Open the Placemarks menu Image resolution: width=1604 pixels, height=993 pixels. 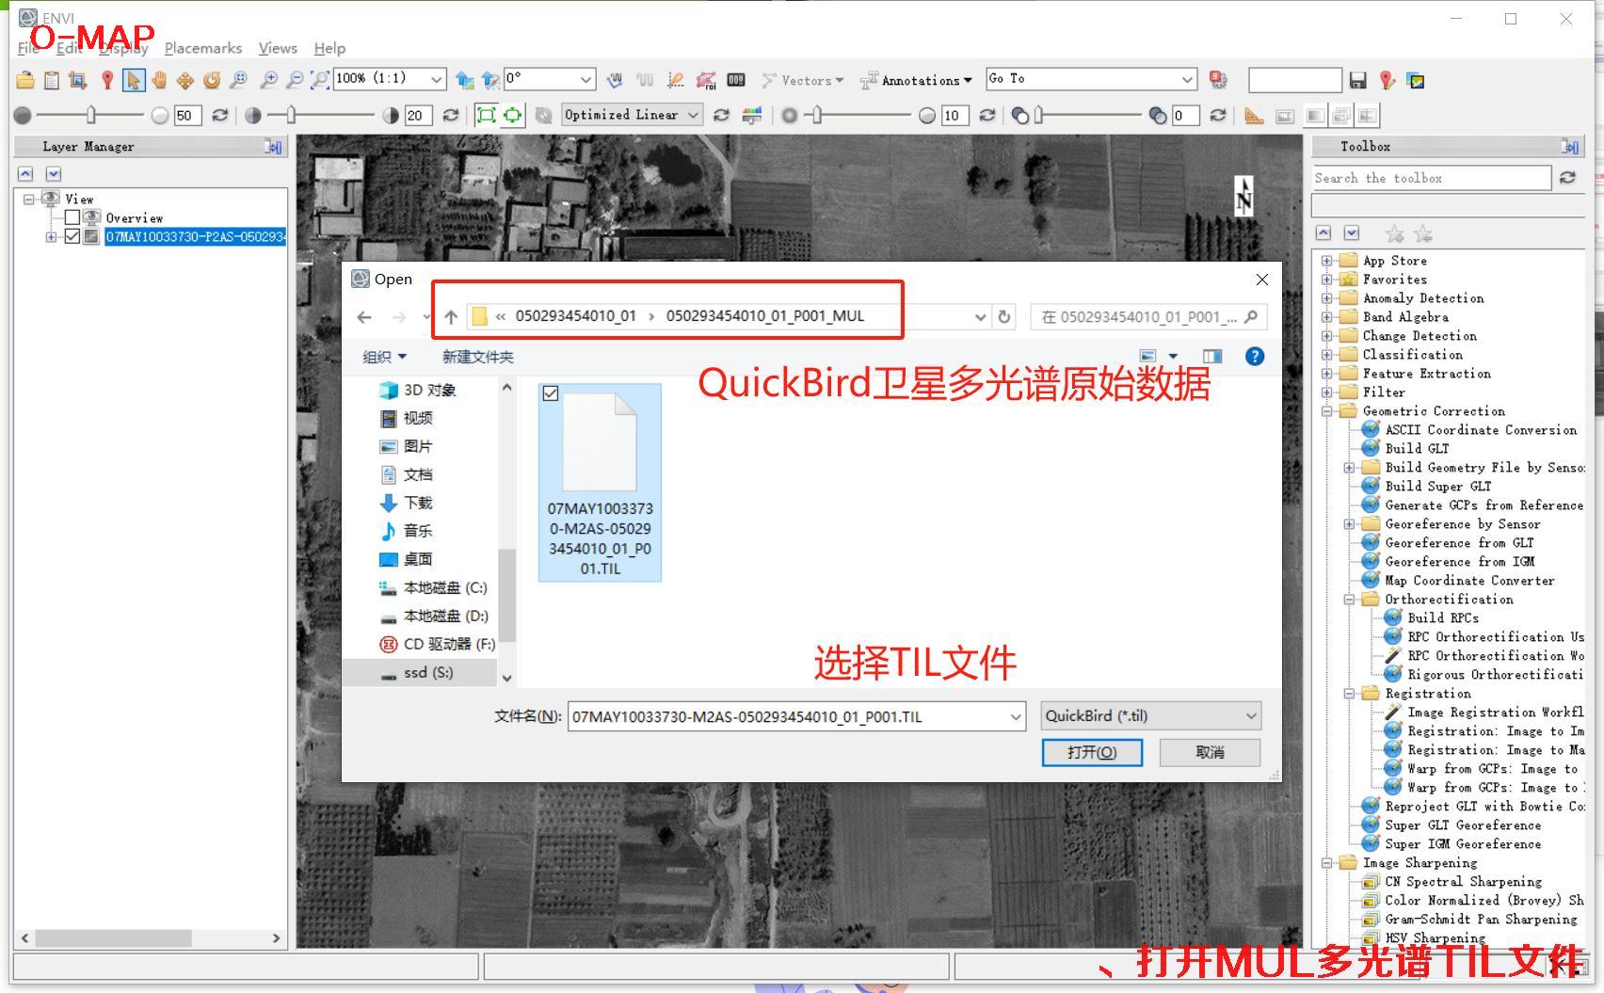pyautogui.click(x=202, y=48)
